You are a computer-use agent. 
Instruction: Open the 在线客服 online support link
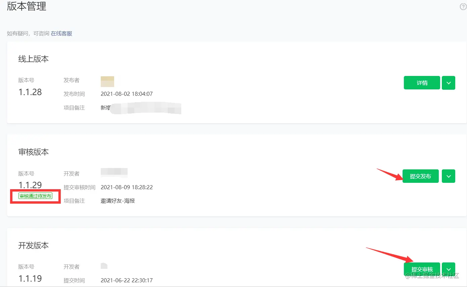tap(61, 34)
